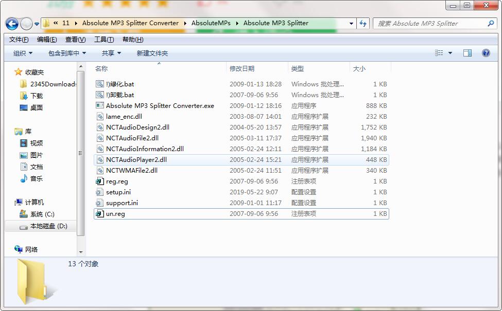The width and height of the screenshot is (502, 311).
Task: Open the recent locations dropdown arrow
Action: (x=37, y=24)
